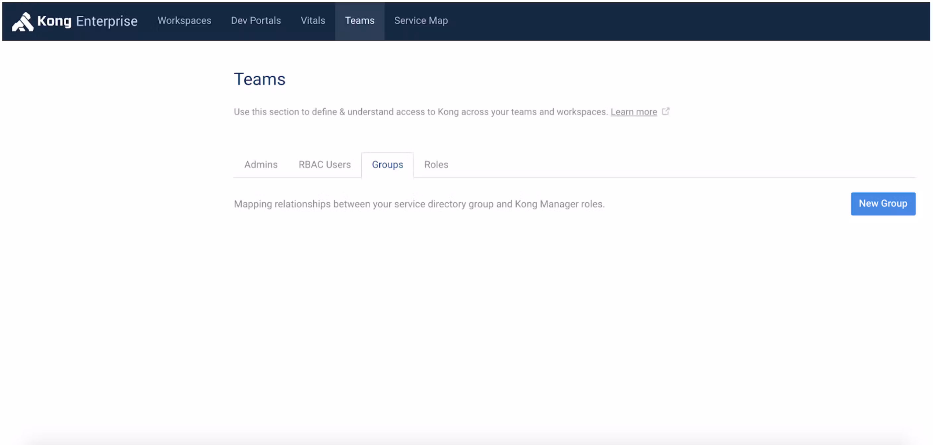This screenshot has height=445, width=933.
Task: Go to Dev Portals in the top navigation
Action: coord(256,21)
